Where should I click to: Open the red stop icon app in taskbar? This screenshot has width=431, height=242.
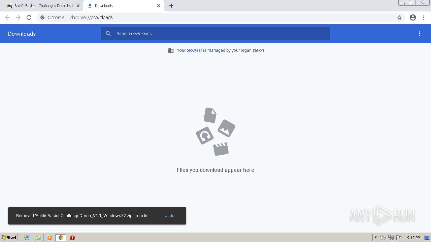click(x=72, y=238)
